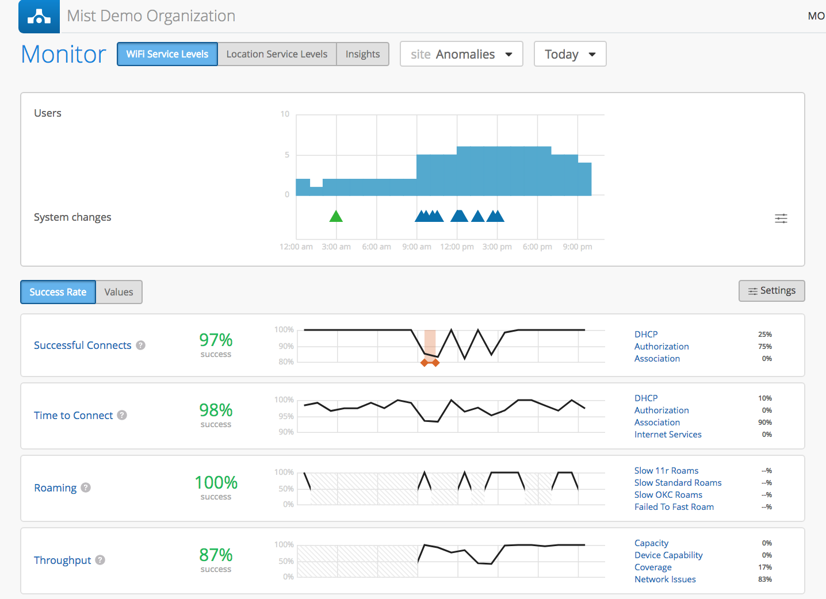Click DHCP classifier in Time to Connect row
This screenshot has height=599, width=826.
coord(646,398)
